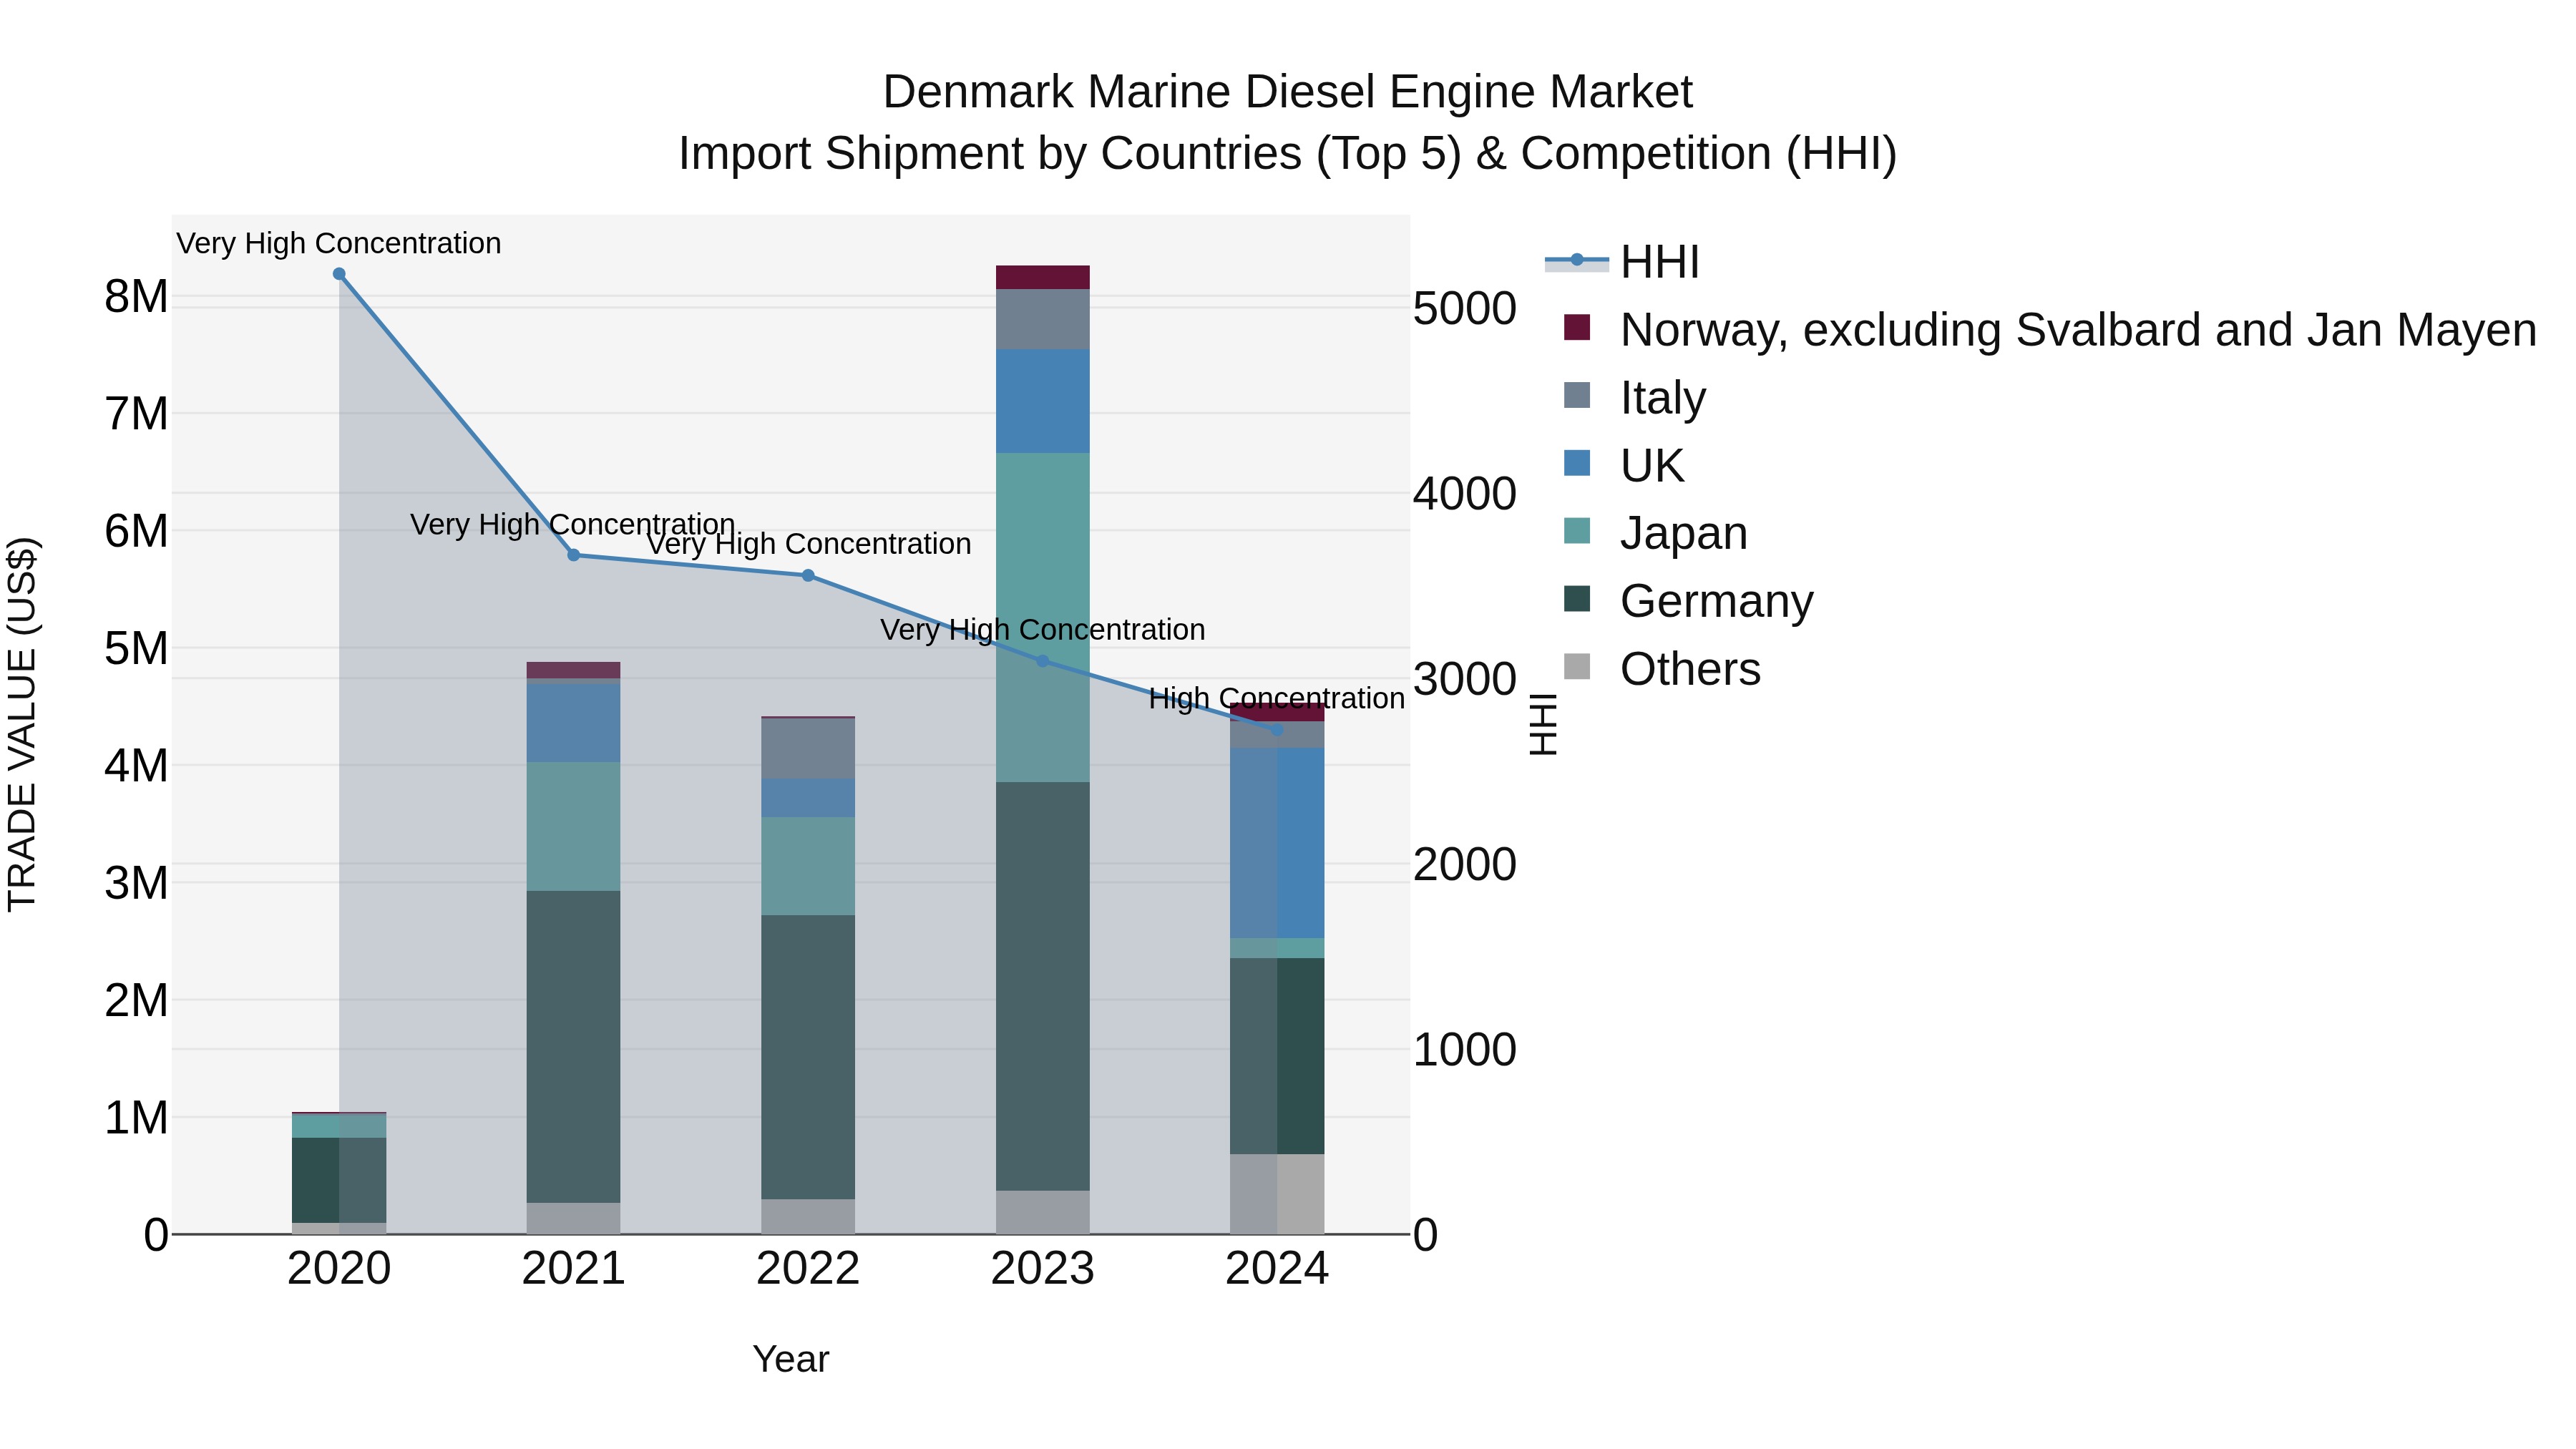The width and height of the screenshot is (2576, 1449).
Task: Click the 2021 x-axis label
Action: (574, 1269)
